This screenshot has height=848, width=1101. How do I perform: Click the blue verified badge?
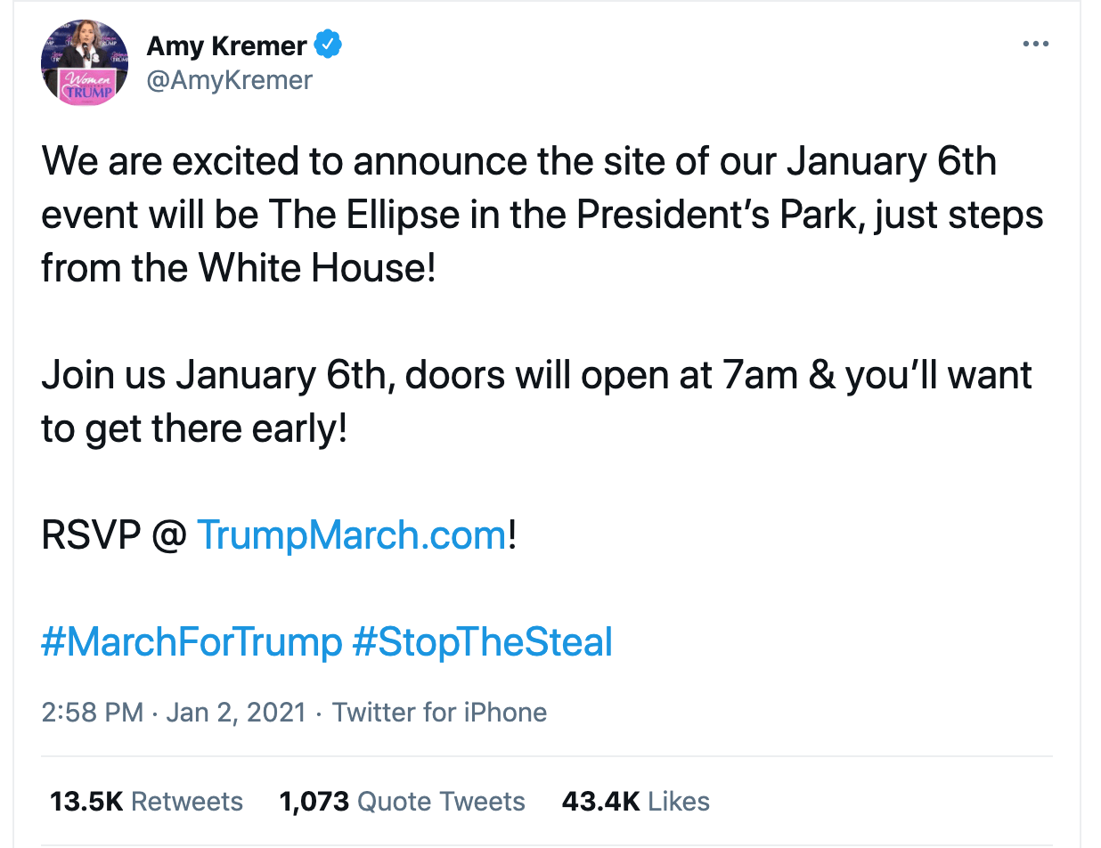[329, 45]
